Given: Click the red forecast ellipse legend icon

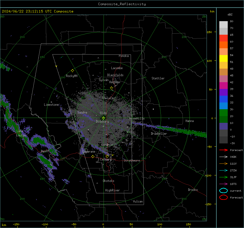Looking at the screenshot, I should coord(223,197).
